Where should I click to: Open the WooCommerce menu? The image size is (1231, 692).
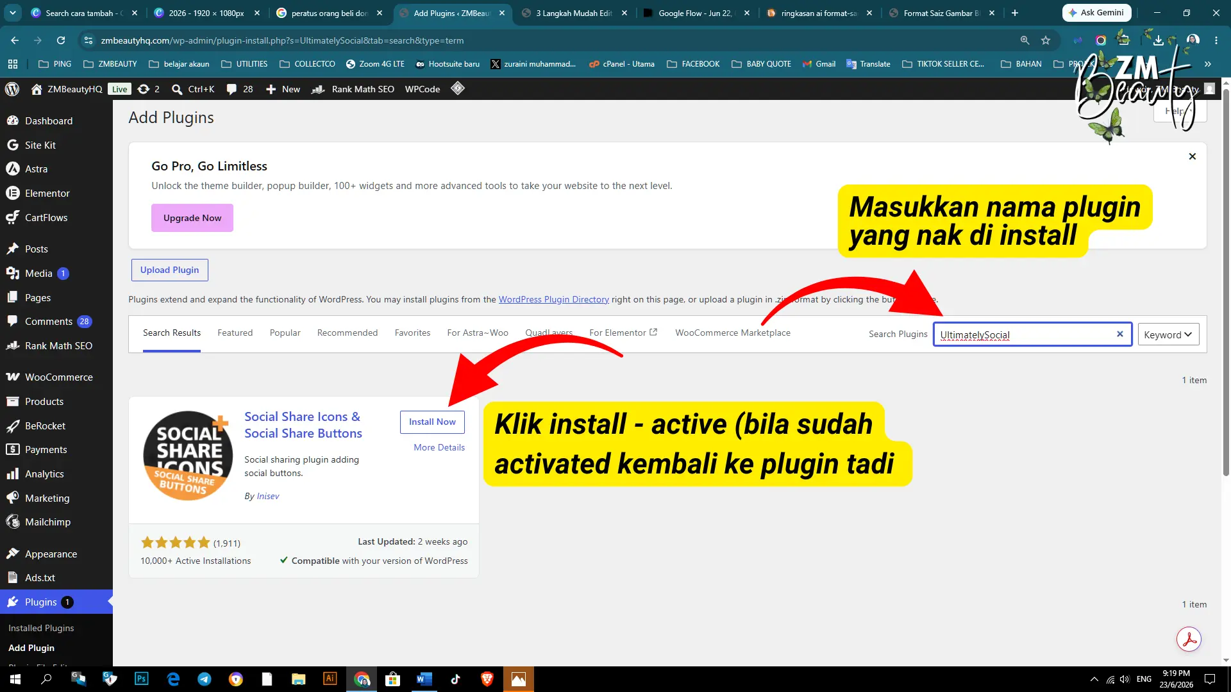[x=58, y=377]
